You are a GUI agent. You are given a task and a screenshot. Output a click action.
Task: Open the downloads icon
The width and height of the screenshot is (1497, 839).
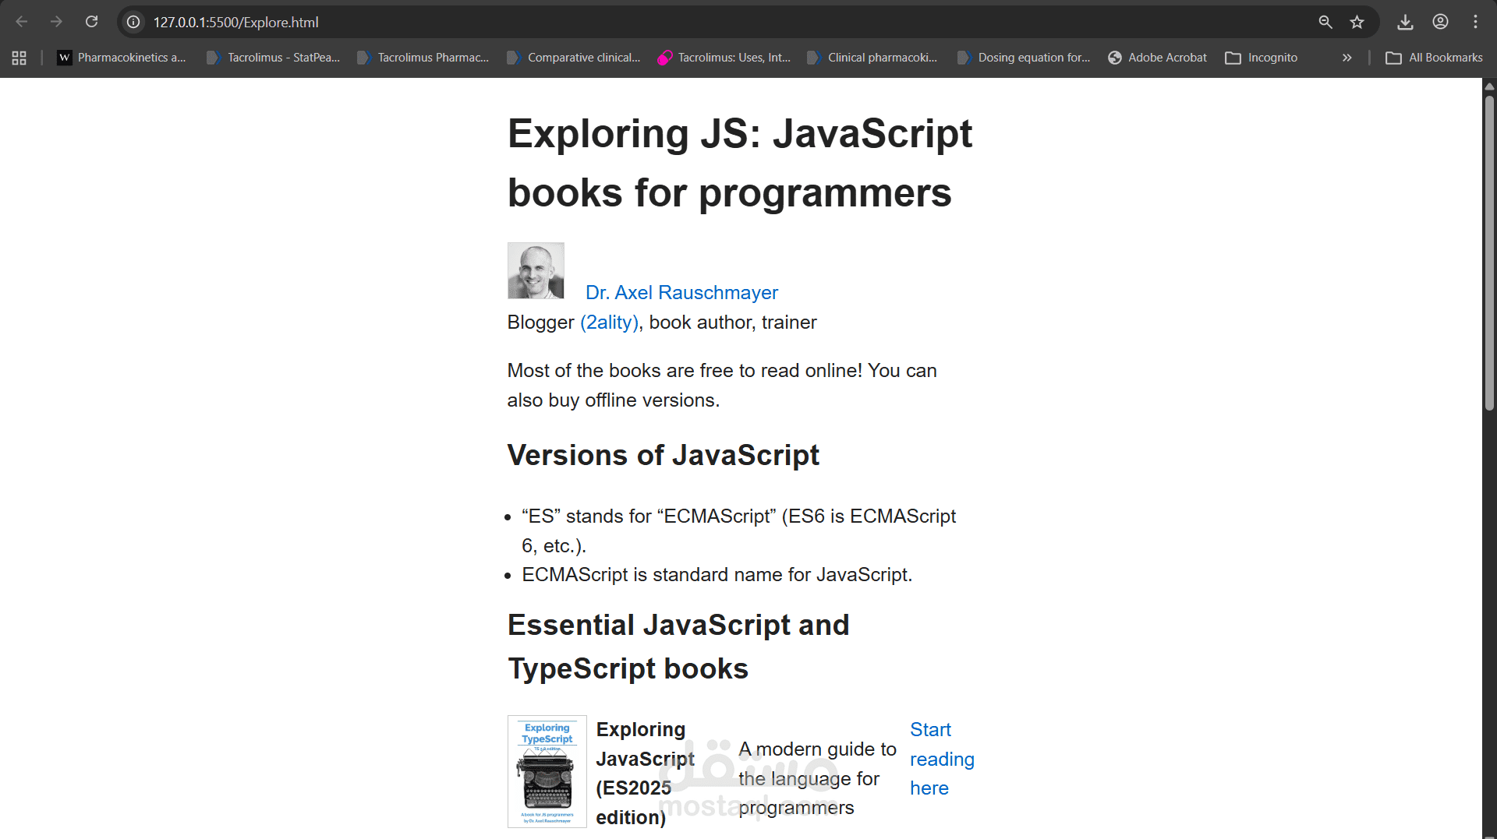(x=1405, y=22)
